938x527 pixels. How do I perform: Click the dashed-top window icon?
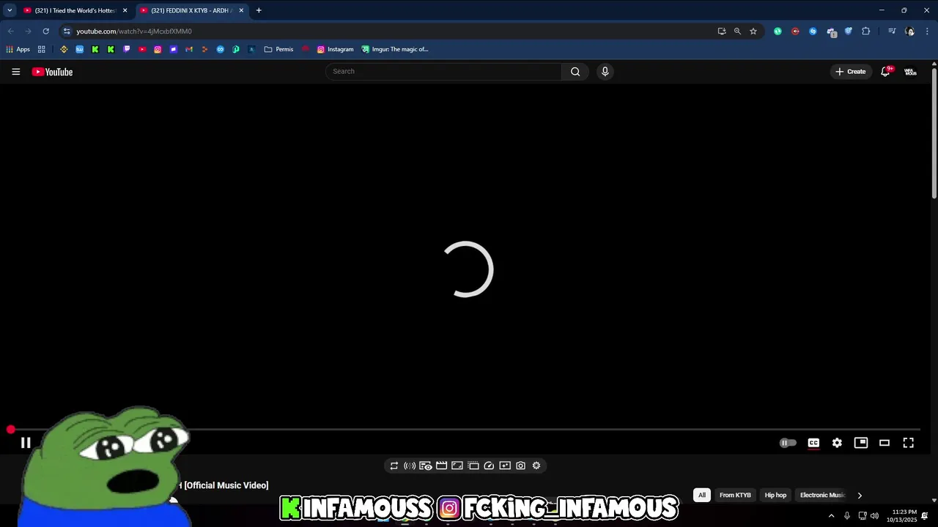coord(473,466)
